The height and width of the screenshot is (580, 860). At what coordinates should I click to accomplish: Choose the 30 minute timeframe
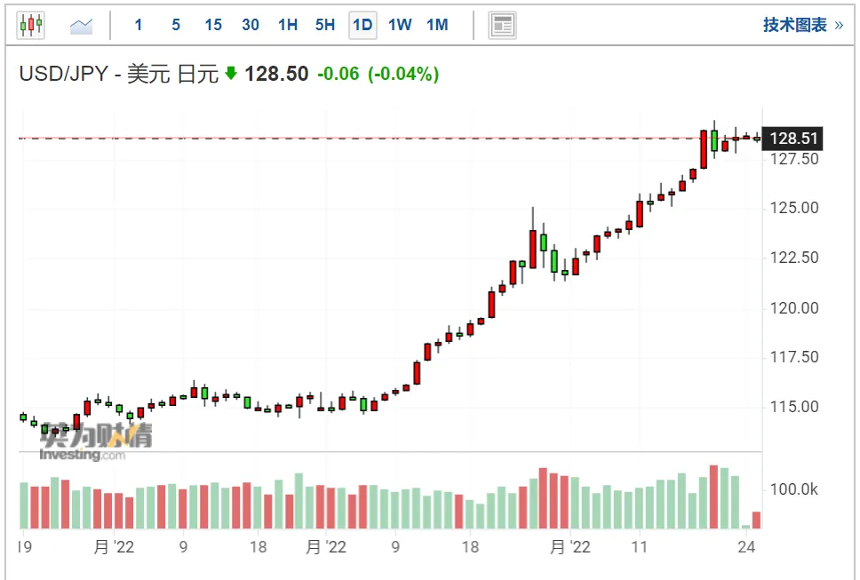tap(251, 25)
